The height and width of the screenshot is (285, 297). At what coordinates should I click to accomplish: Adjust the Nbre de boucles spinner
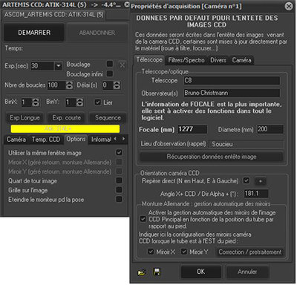70,85
